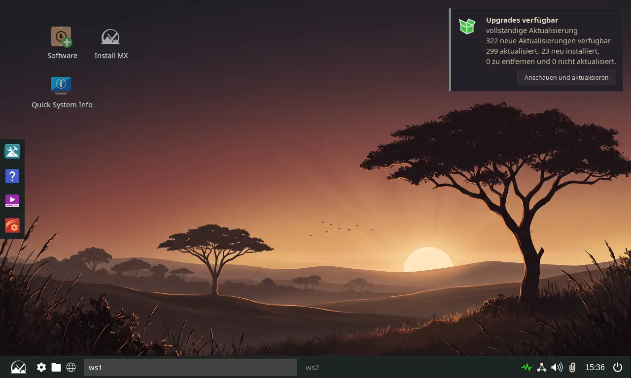The height and width of the screenshot is (378, 631).
Task: Launch the web browser globe icon
Action: pos(71,367)
